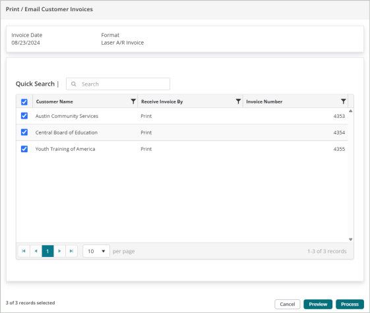Screen dimensions: 370x313
Task: Open the Customer Name column filter
Action: tap(133, 101)
